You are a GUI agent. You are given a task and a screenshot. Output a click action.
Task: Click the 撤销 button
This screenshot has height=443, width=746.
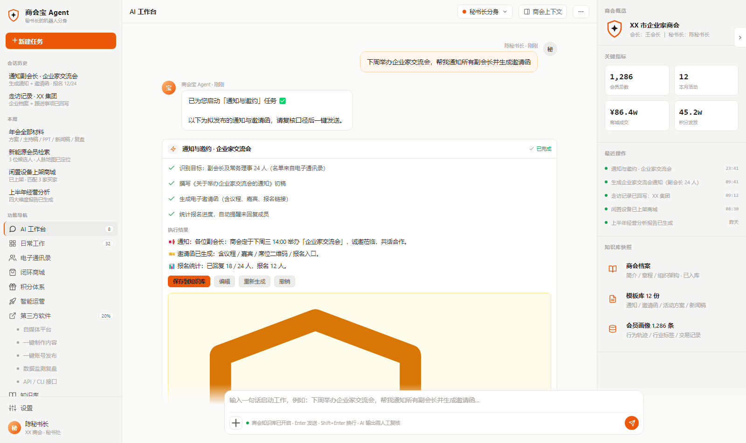(284, 282)
